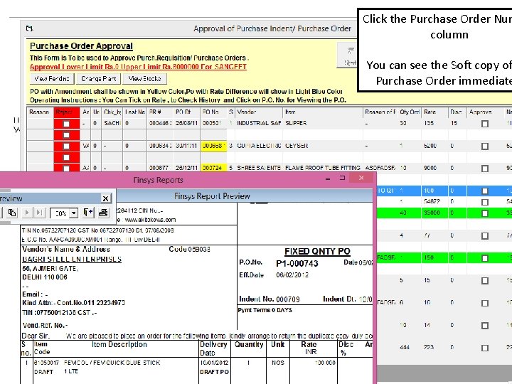Click website www.akitokowa.com in report header
This screenshot has width=512, height=384.
pos(150,220)
